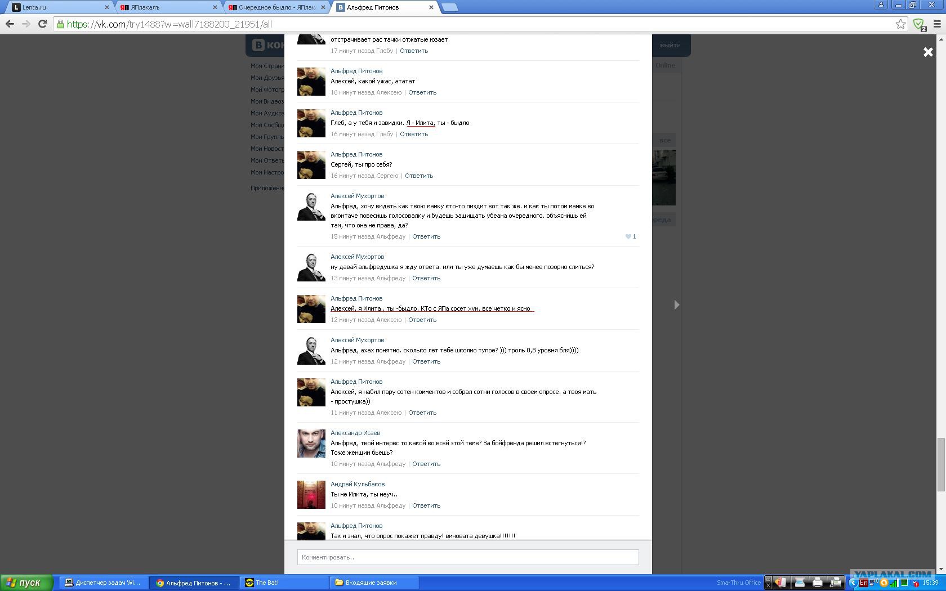Screen dimensions: 946x591
Task: Go back to the previous page
Action: point(10,24)
